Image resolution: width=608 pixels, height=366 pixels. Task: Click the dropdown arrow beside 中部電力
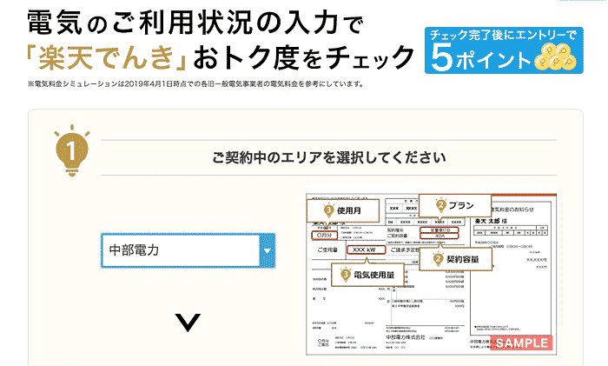tap(268, 250)
